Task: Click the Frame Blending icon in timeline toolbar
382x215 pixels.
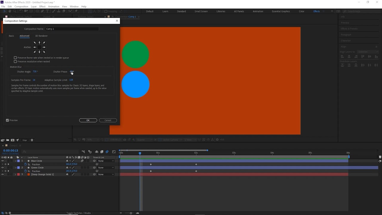Action: click(102, 152)
